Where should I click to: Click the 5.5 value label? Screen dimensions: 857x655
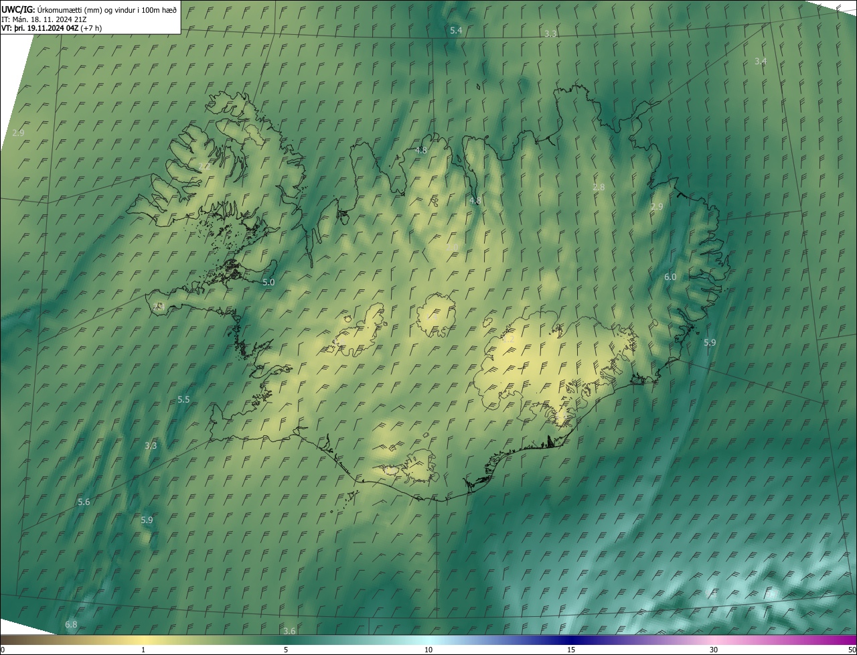(x=183, y=399)
